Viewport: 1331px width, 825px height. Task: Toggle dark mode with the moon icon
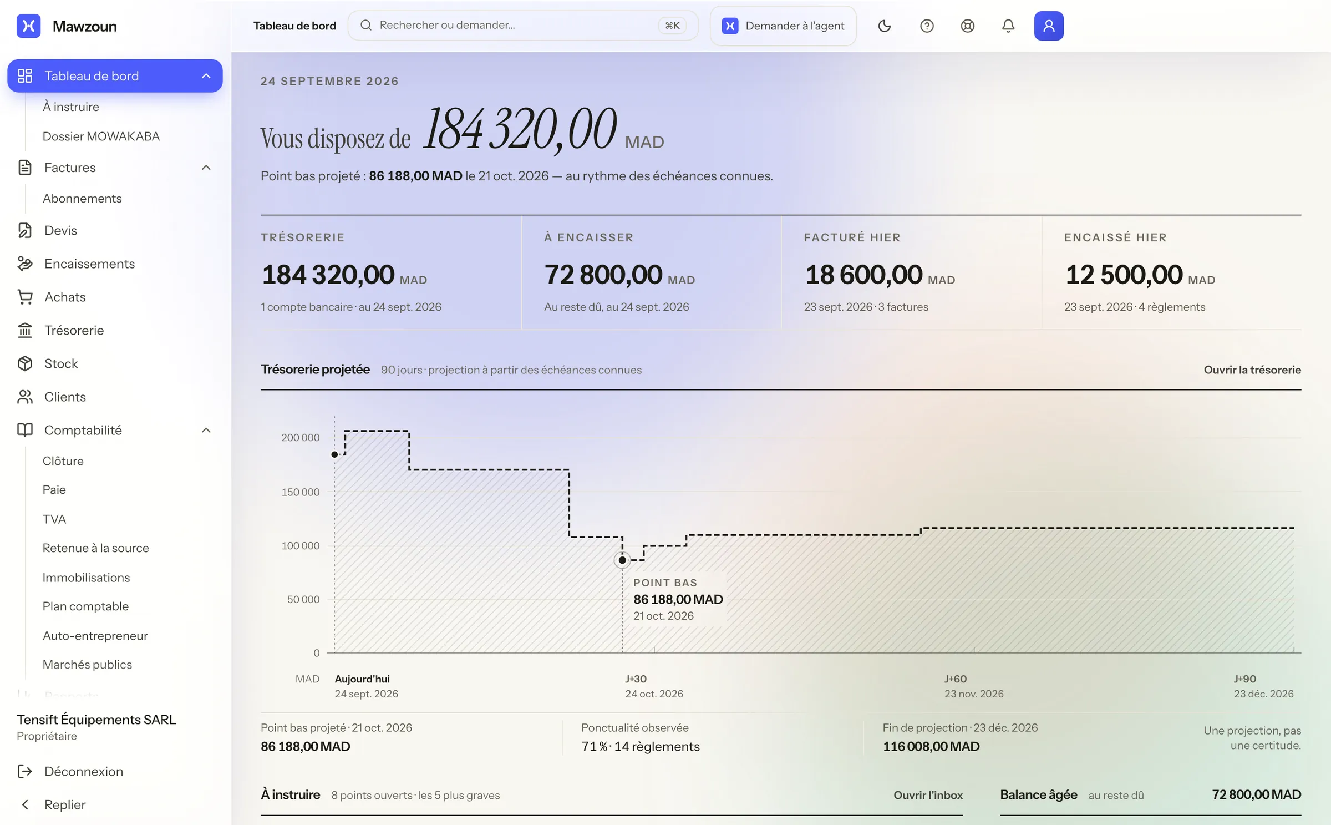(x=885, y=26)
